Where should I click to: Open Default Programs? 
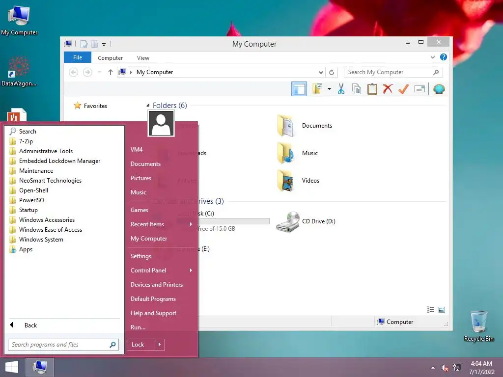point(153,299)
